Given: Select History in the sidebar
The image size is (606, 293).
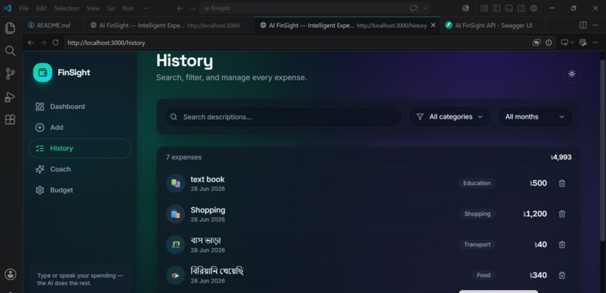Looking at the screenshot, I should [80, 148].
